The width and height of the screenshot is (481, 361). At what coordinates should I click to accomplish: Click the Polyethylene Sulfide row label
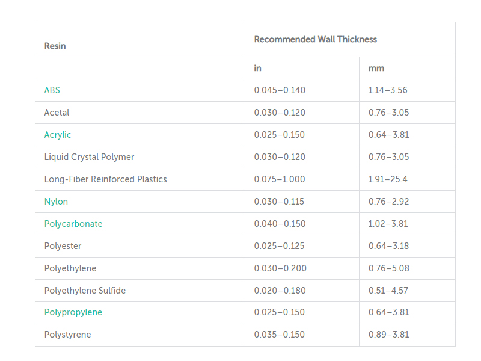(85, 291)
